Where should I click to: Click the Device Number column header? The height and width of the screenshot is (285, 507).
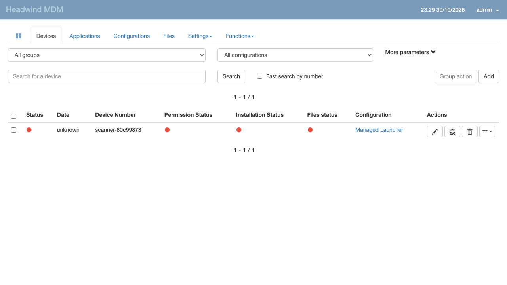tap(115, 115)
